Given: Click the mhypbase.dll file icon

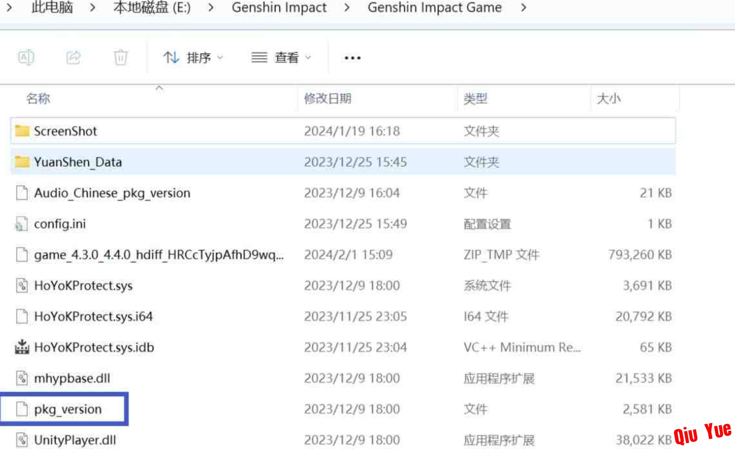Looking at the screenshot, I should pos(22,378).
